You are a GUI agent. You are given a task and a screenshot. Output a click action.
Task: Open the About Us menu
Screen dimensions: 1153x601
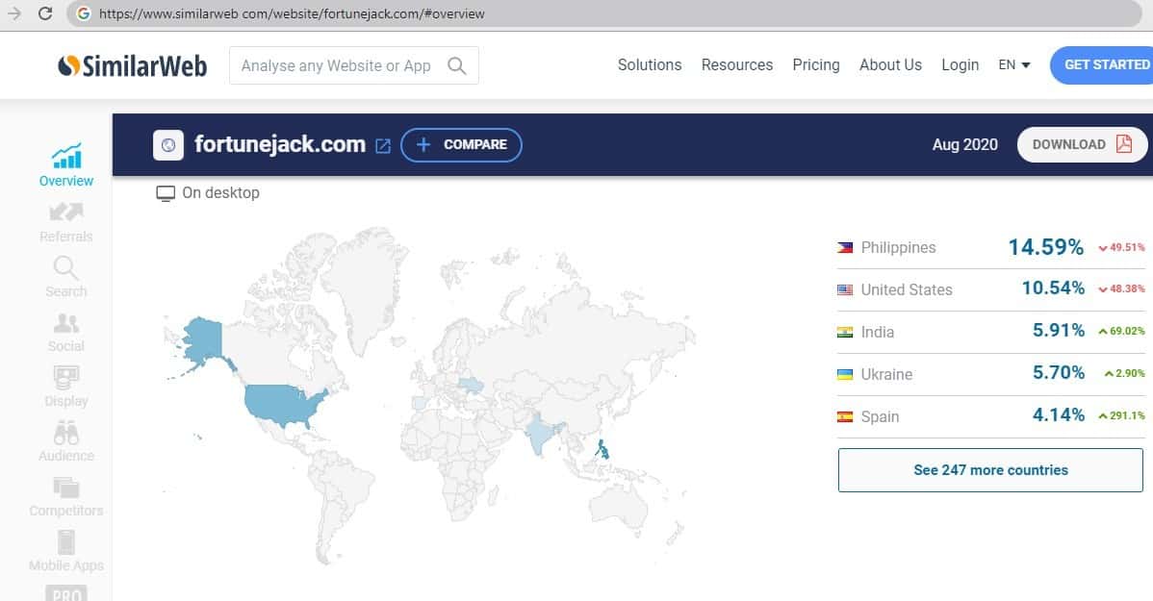click(x=890, y=64)
